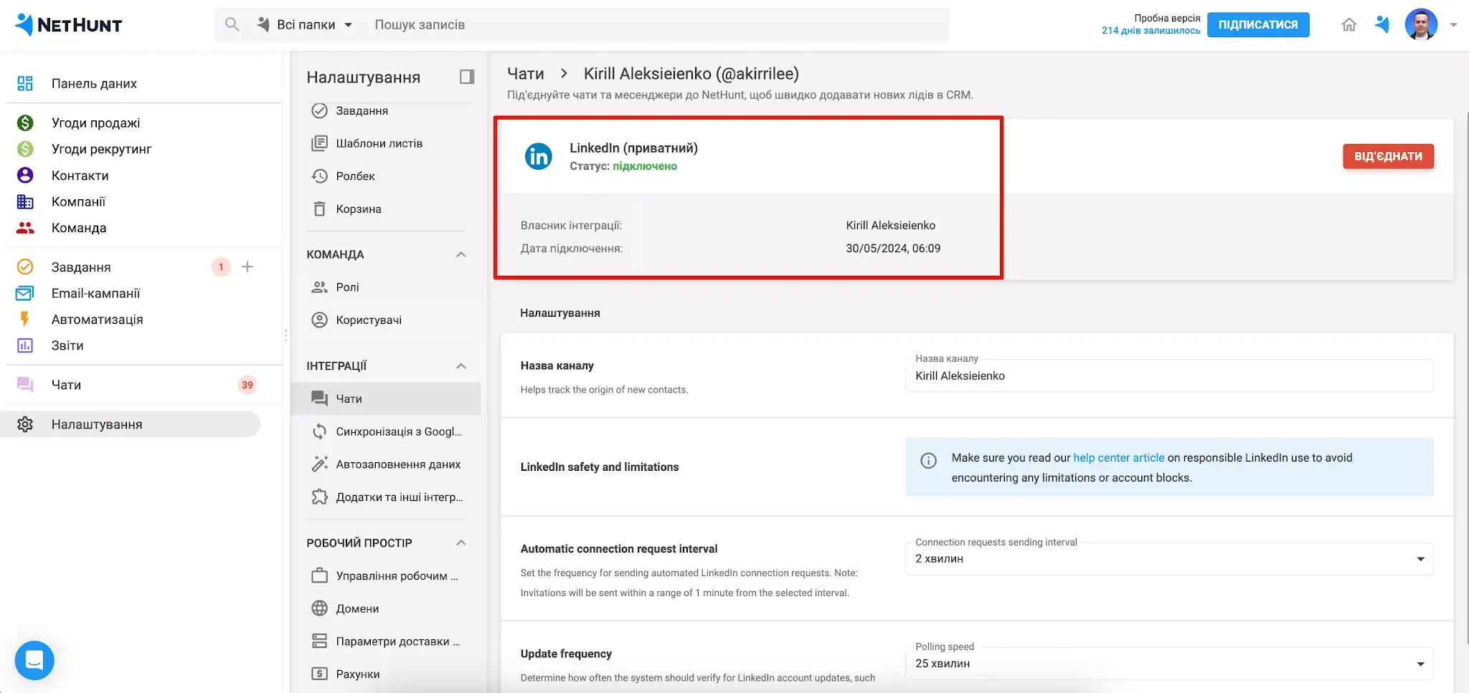The image size is (1469, 693).
Task: Click the Чати breadcrumb link
Action: (x=526, y=74)
